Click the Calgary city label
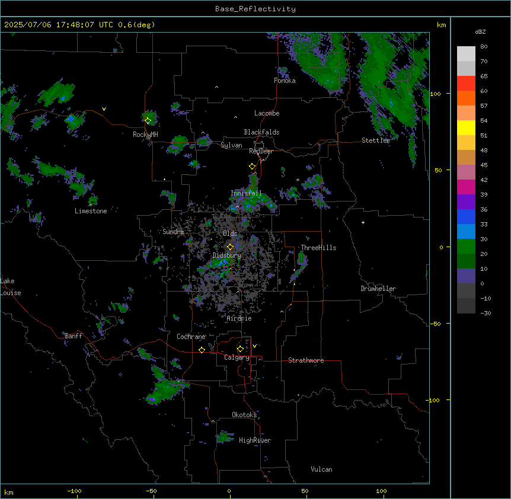 pos(237,357)
